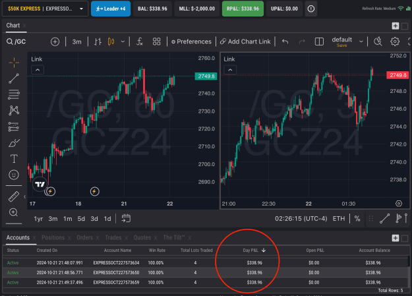The height and width of the screenshot is (296, 412).
Task: Click the right chart scale settings icon
Action: point(399,204)
